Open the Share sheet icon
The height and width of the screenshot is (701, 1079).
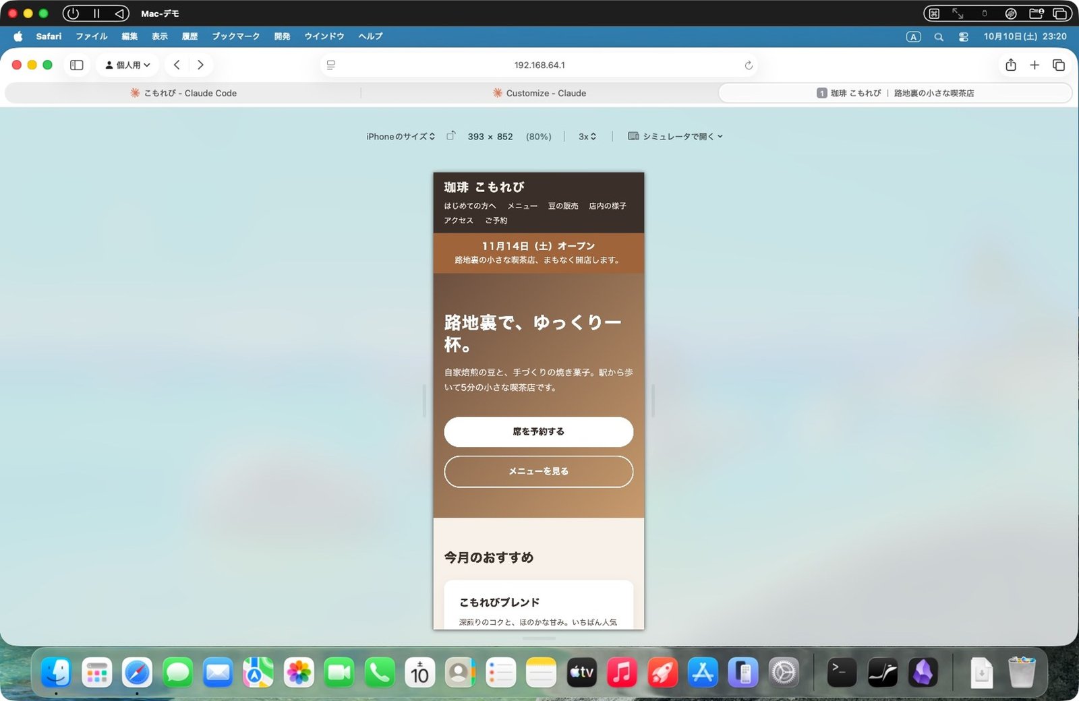click(x=1011, y=65)
